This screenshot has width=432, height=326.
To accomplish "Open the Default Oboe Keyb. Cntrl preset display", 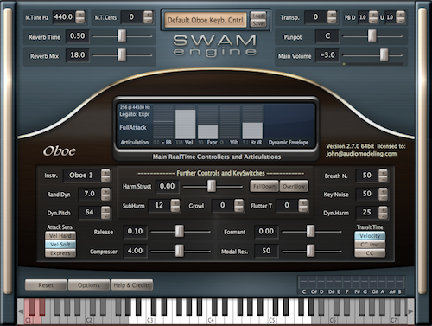I will [x=206, y=20].
